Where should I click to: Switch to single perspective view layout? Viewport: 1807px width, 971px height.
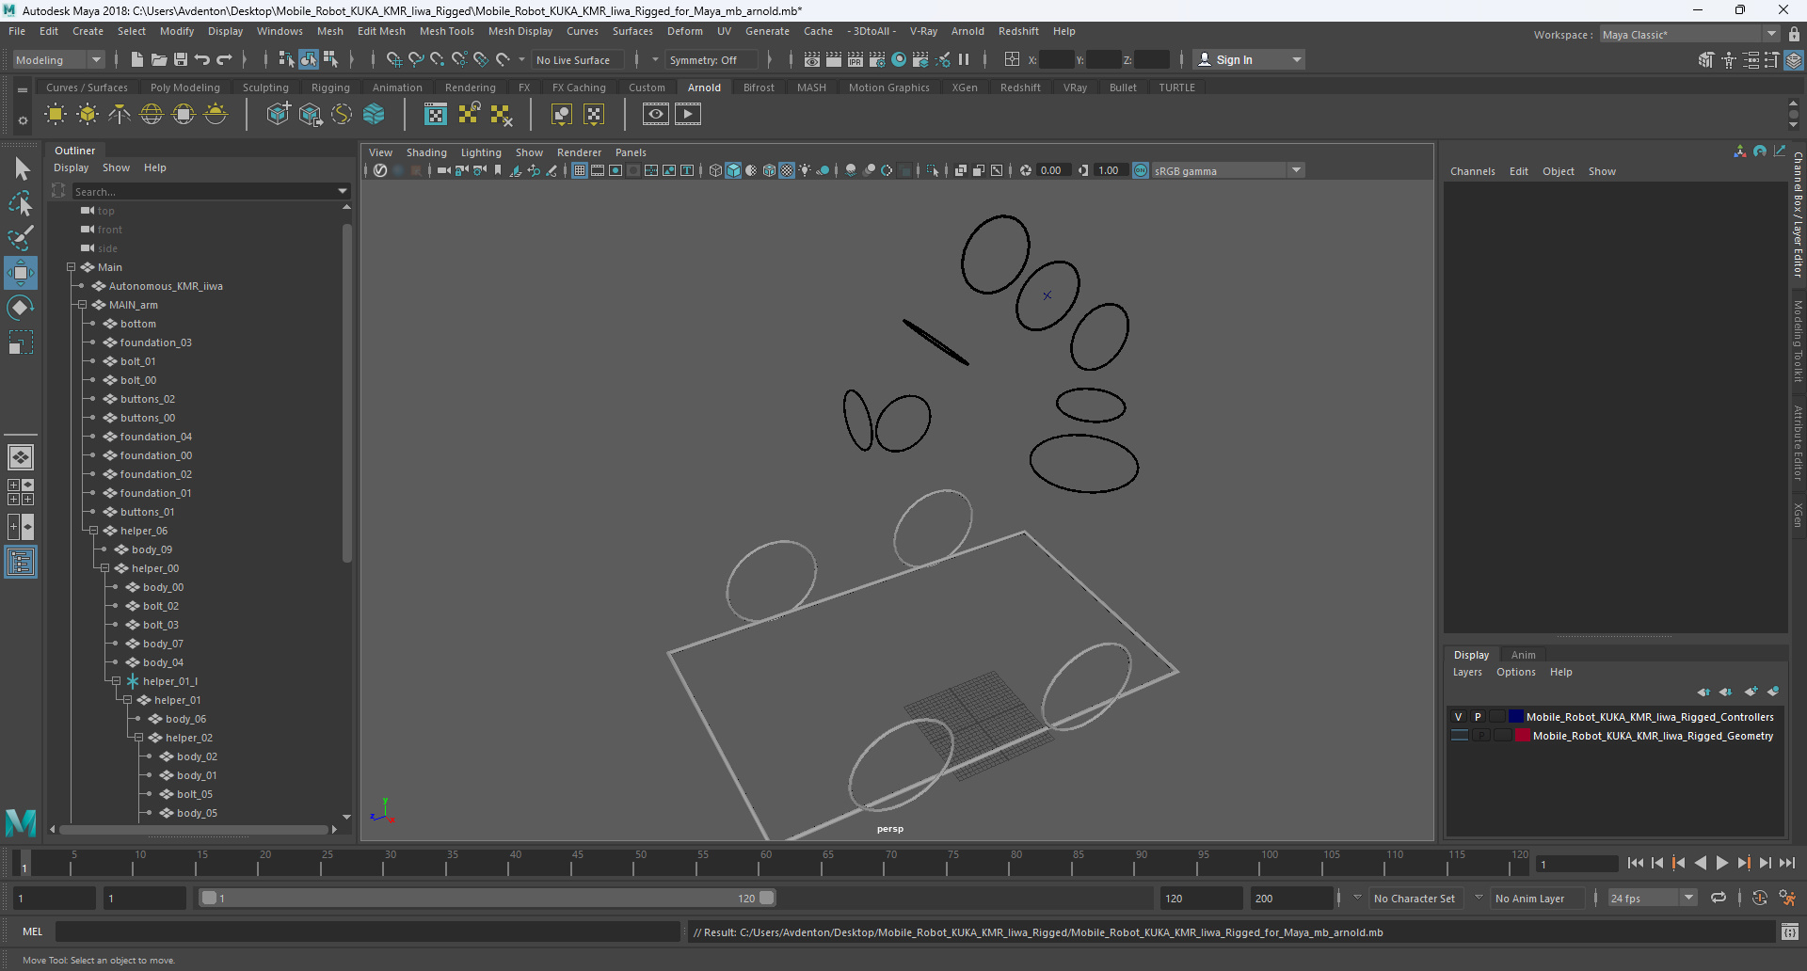pyautogui.click(x=21, y=457)
